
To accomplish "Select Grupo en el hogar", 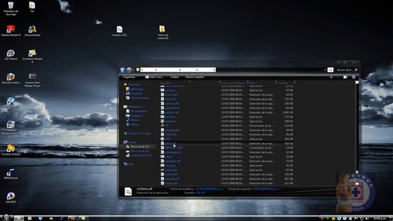I will (137, 134).
